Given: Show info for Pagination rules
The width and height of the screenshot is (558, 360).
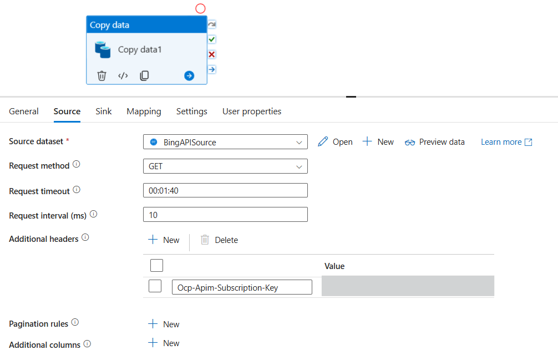Looking at the screenshot, I should [75, 322].
